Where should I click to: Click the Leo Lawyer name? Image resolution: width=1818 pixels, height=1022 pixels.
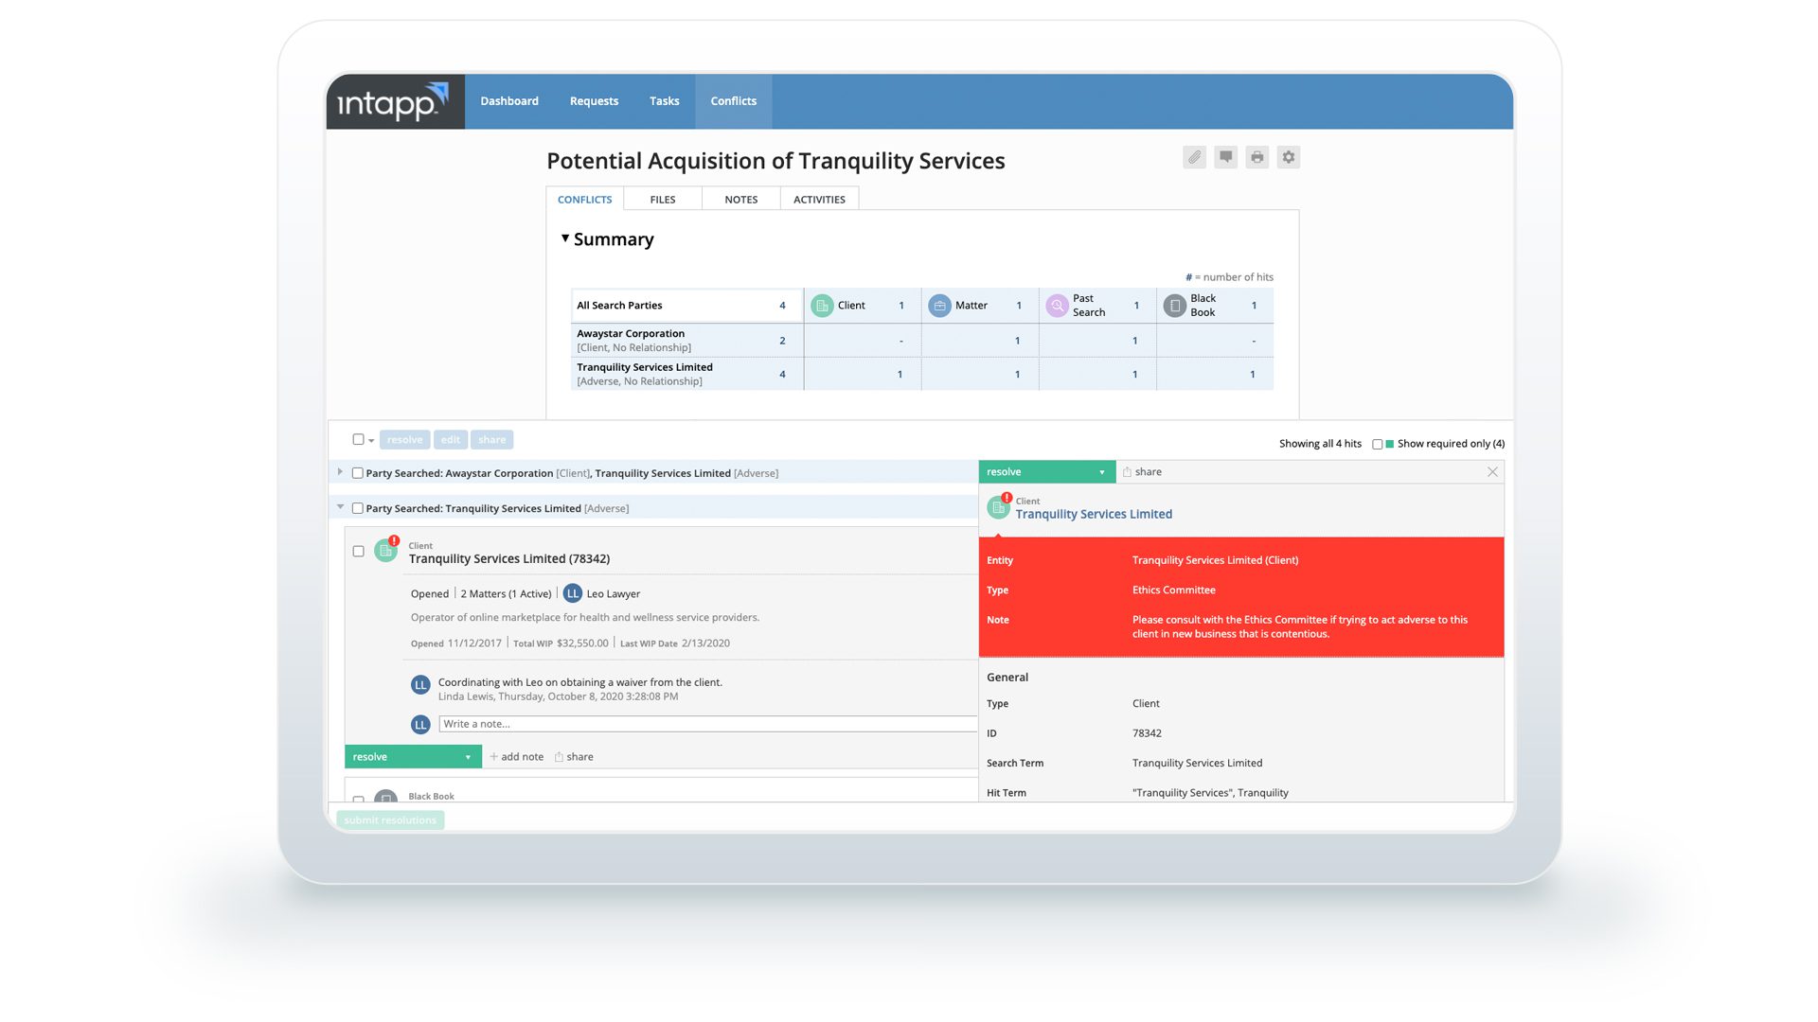614,594
